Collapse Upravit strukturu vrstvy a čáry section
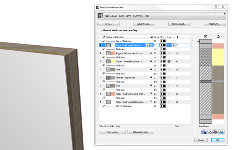Screen dimensions: 233x150 (101, 30)
